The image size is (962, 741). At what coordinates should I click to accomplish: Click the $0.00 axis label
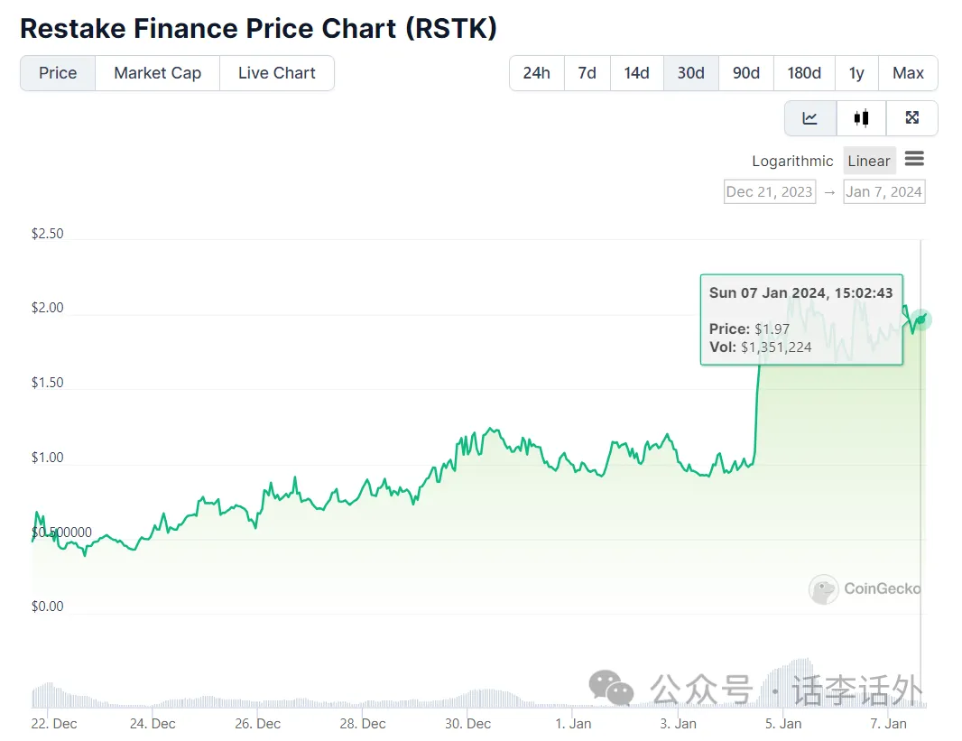pos(47,606)
